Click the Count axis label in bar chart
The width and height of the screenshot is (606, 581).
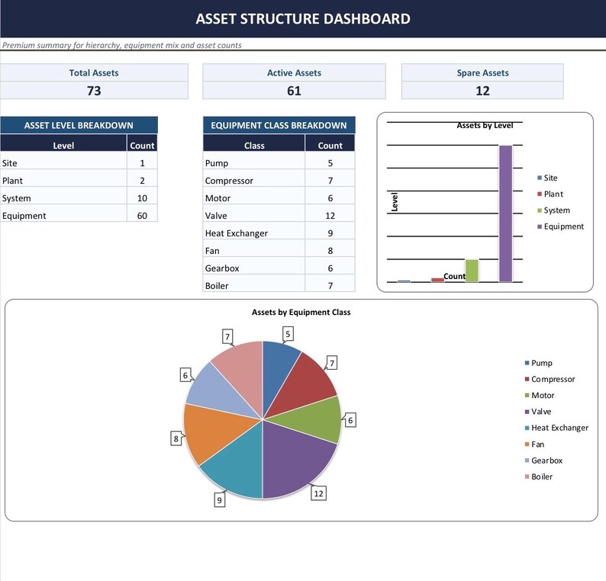coord(455,276)
